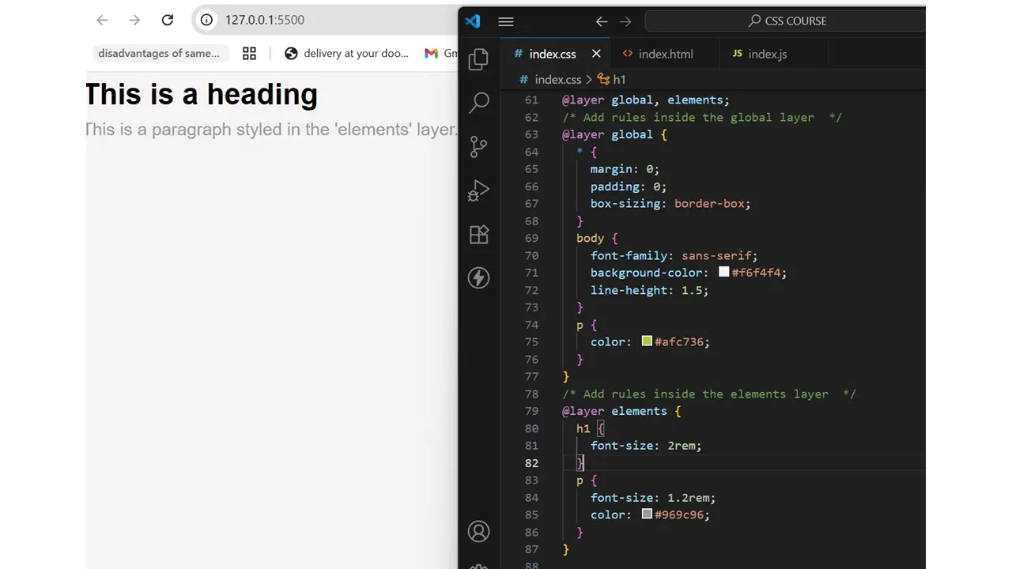Click the VS Code logo icon
Viewport: 1012px width, 569px height.
click(x=473, y=21)
